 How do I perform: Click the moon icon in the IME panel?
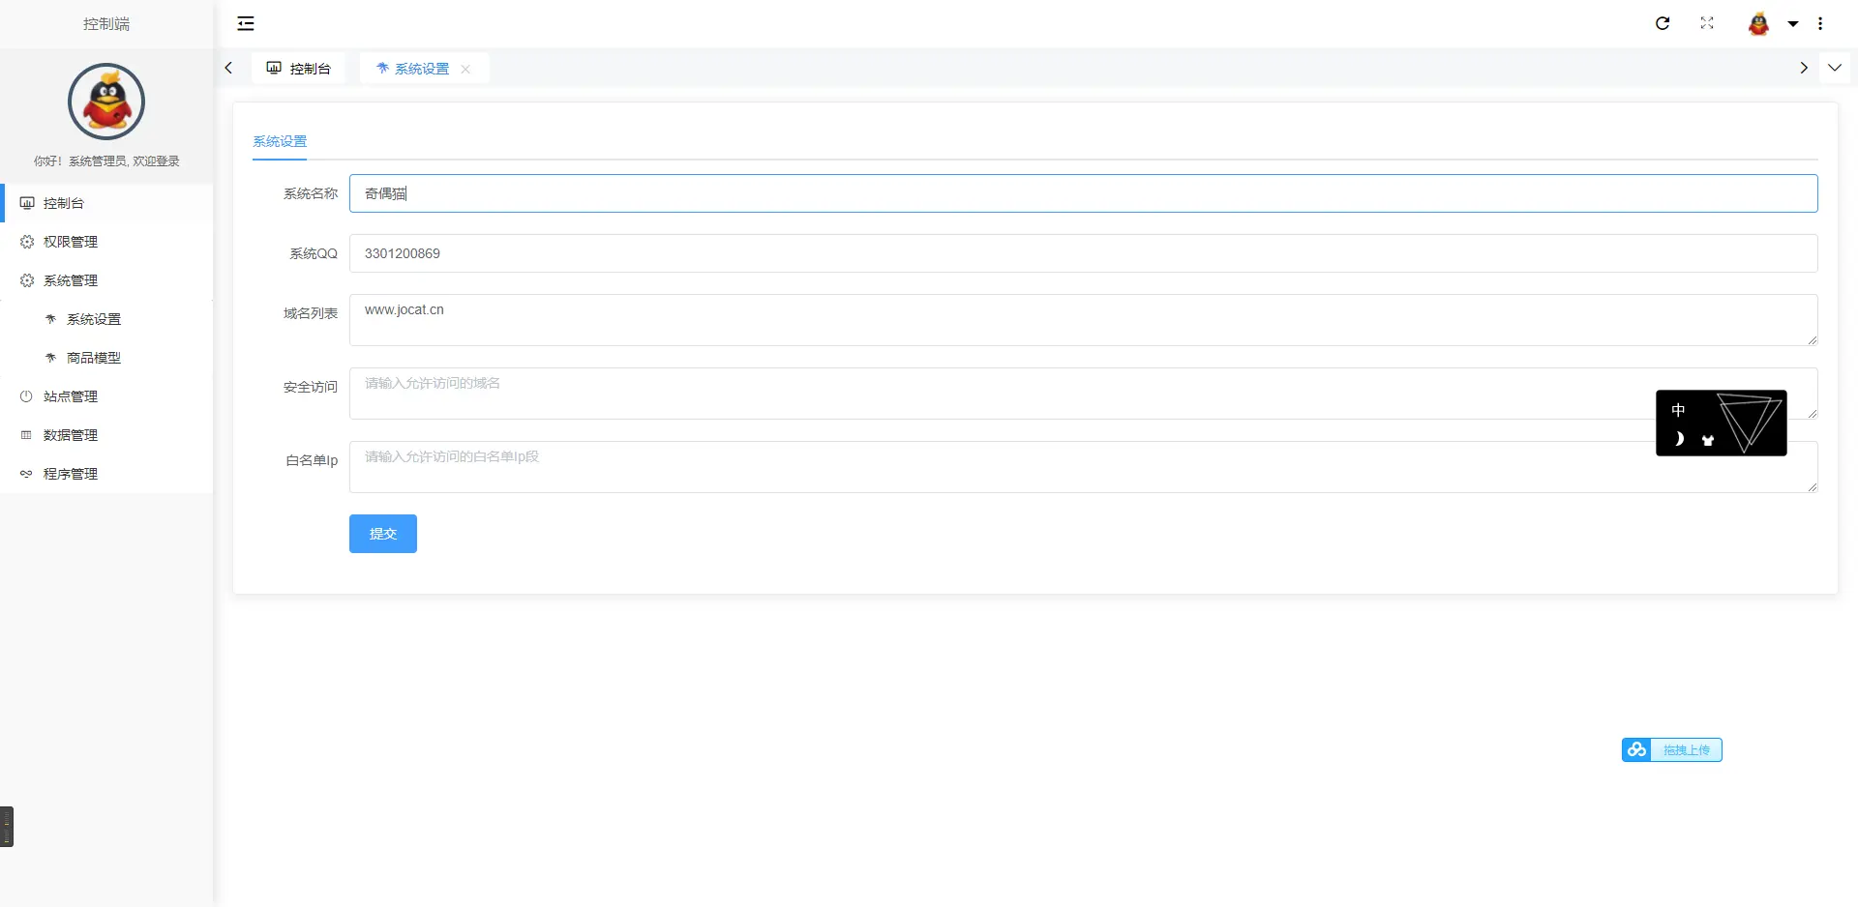coord(1679,439)
